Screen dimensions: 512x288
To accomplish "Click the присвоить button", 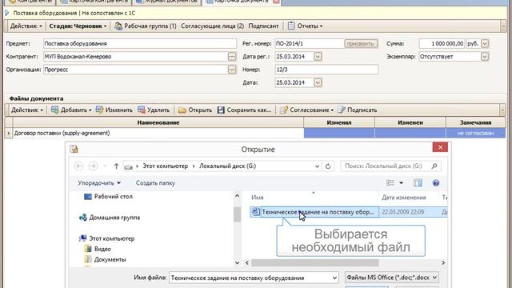I will tap(360, 43).
